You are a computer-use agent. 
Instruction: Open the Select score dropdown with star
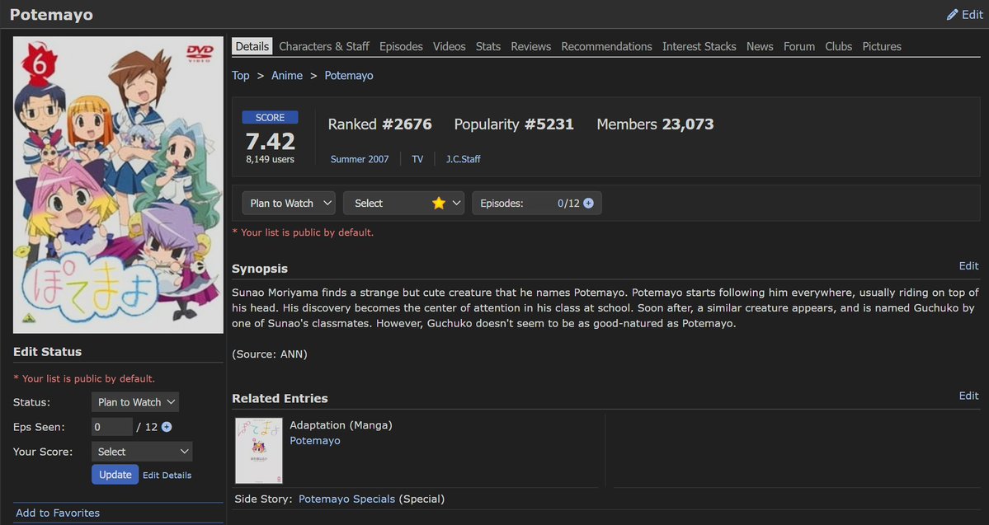click(x=403, y=203)
